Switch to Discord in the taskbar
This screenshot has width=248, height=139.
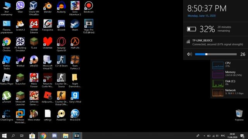(54, 136)
